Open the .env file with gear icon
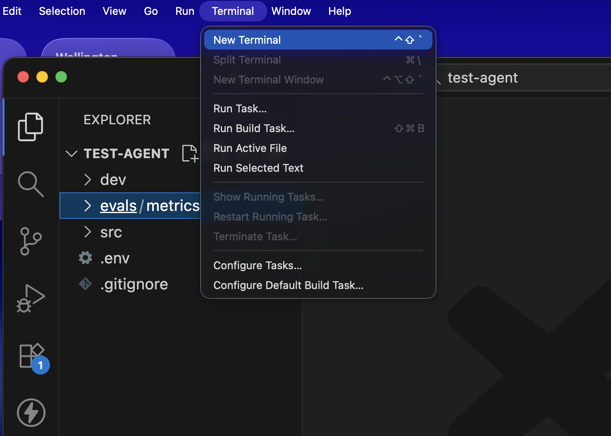Image resolution: width=611 pixels, height=436 pixels. 115,258
